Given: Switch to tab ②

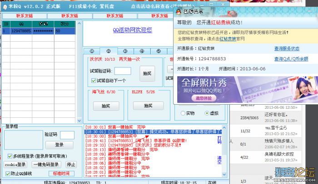Looking at the screenshot, I should (109, 51).
